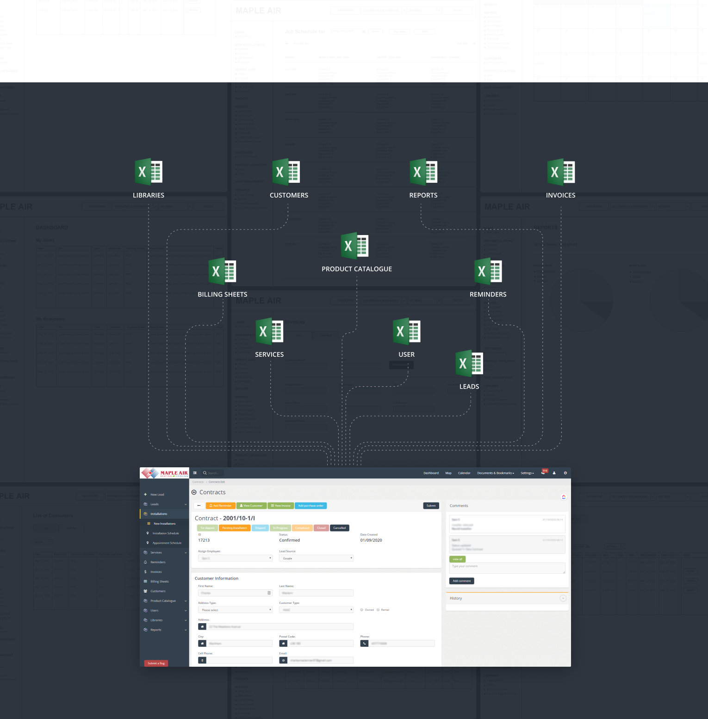The image size is (708, 719).
Task: Open the Settings dropdown menu
Action: pos(527,473)
